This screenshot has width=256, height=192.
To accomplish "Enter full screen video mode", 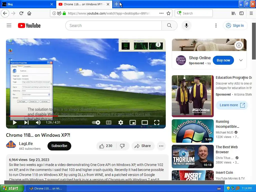I will pos(156,122).
